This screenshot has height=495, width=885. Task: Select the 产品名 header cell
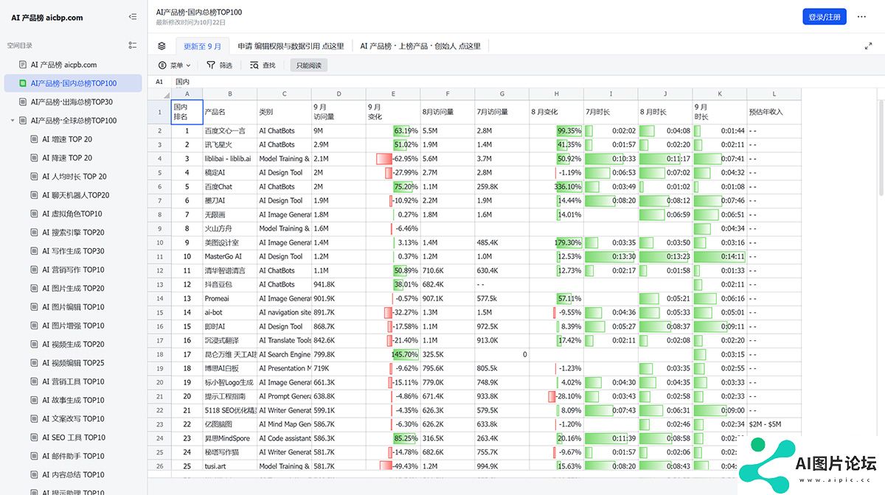pos(230,112)
